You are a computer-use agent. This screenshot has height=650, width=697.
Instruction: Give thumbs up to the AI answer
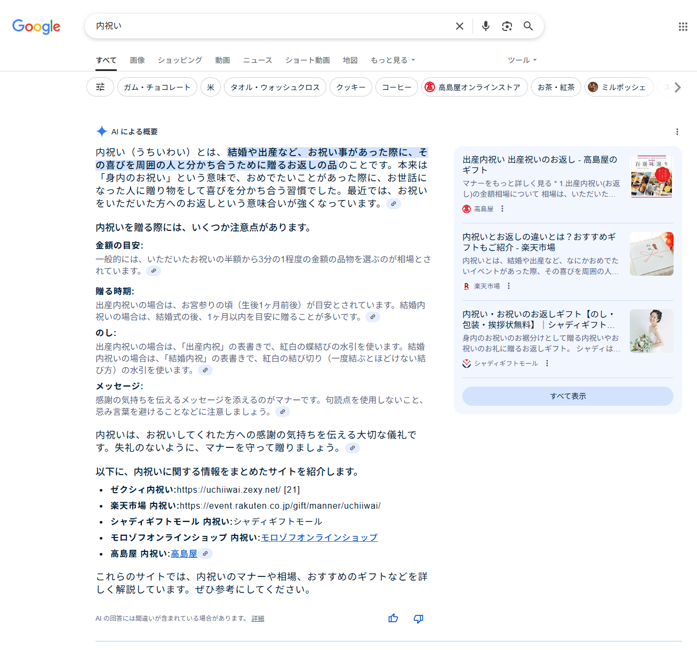click(x=393, y=618)
